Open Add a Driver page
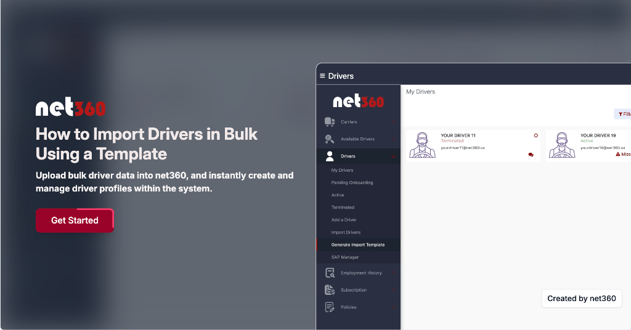 [x=344, y=220]
